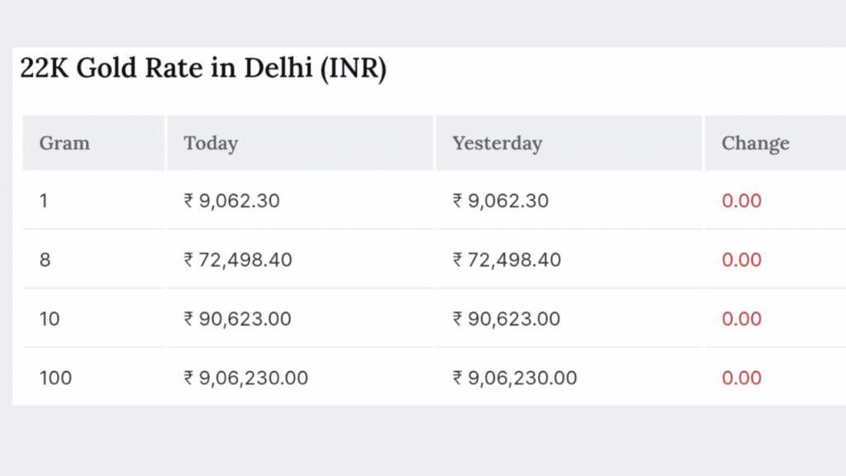The height and width of the screenshot is (476, 846).
Task: Click the 10 gram row label
Action: point(49,319)
